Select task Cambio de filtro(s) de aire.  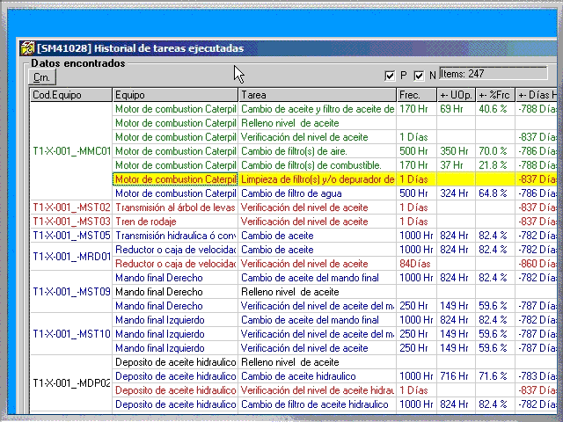point(318,151)
